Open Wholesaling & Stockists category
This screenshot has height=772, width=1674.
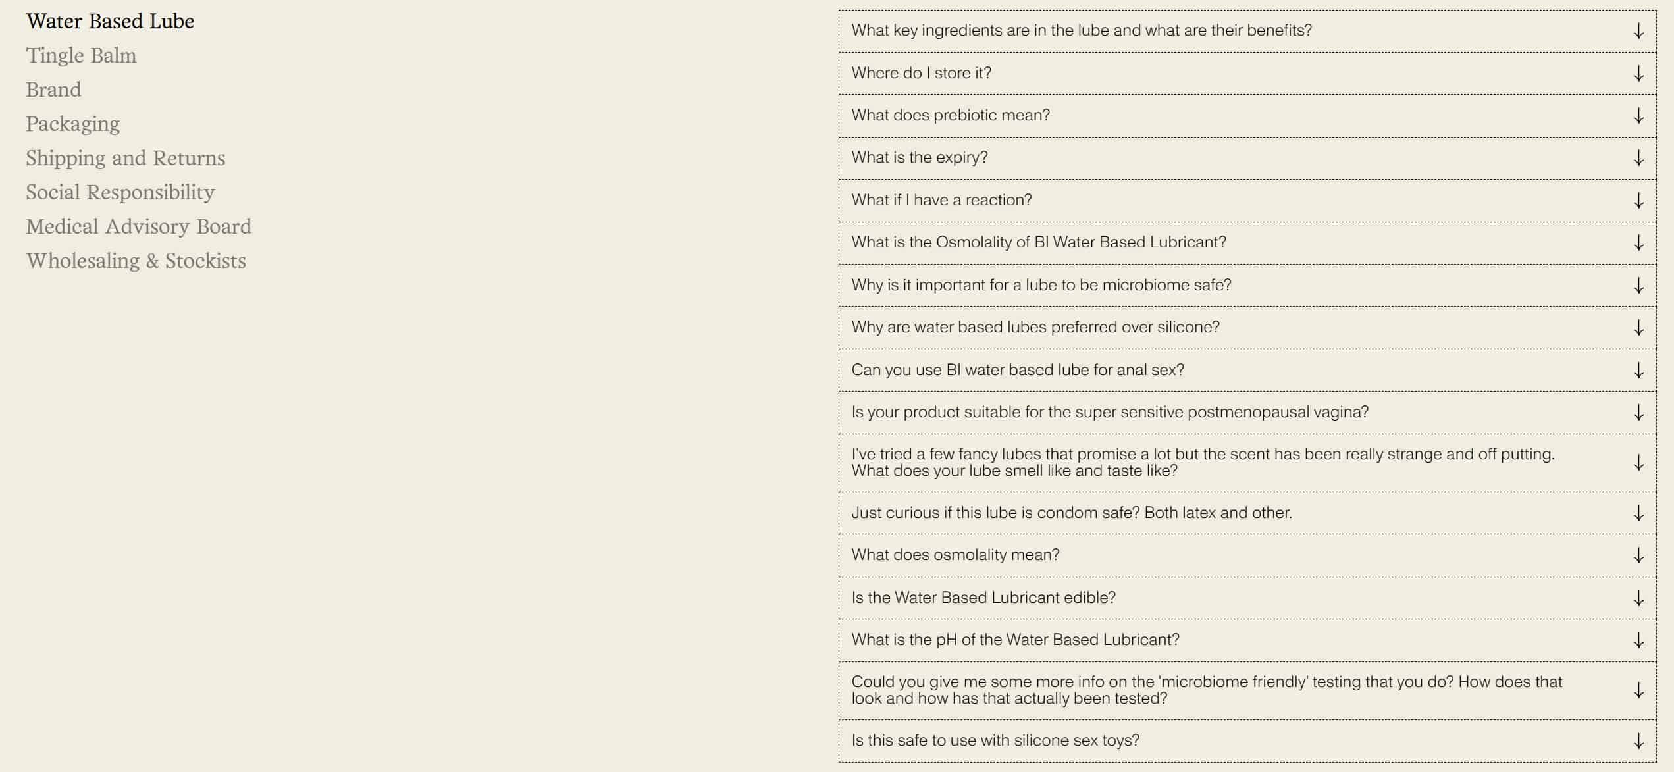point(136,261)
